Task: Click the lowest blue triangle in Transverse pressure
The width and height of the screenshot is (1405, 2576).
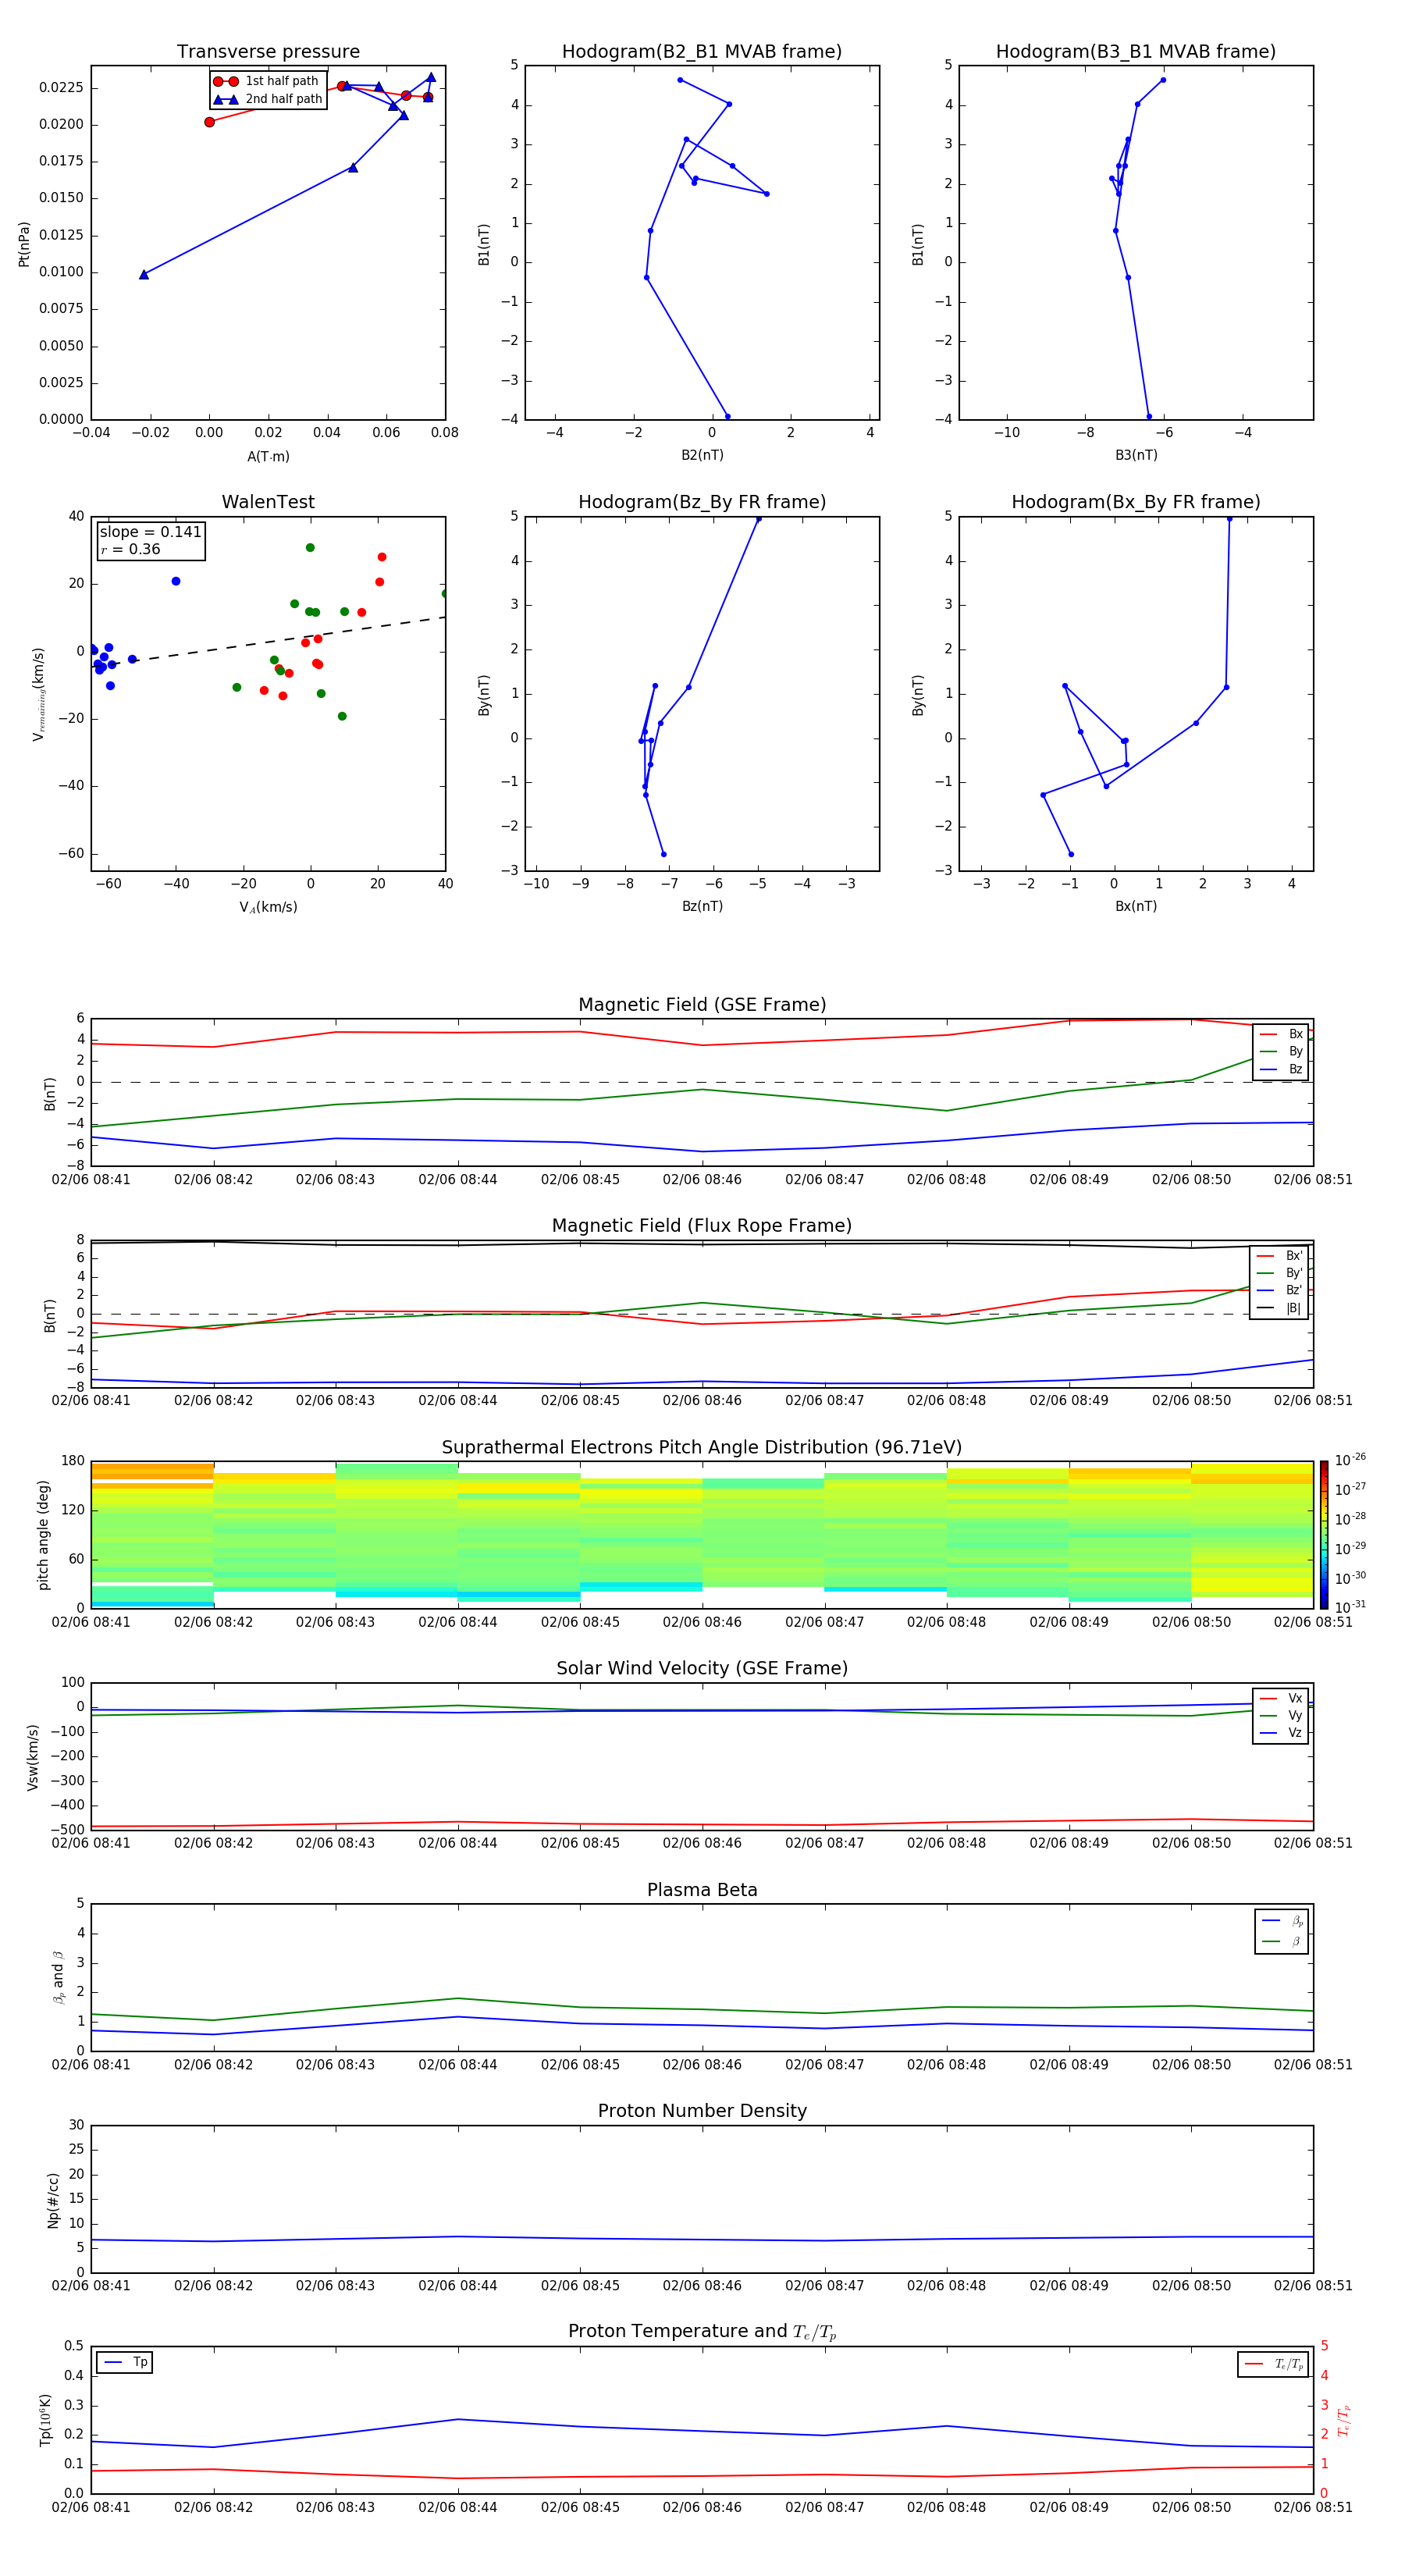Action: pyautogui.click(x=144, y=274)
